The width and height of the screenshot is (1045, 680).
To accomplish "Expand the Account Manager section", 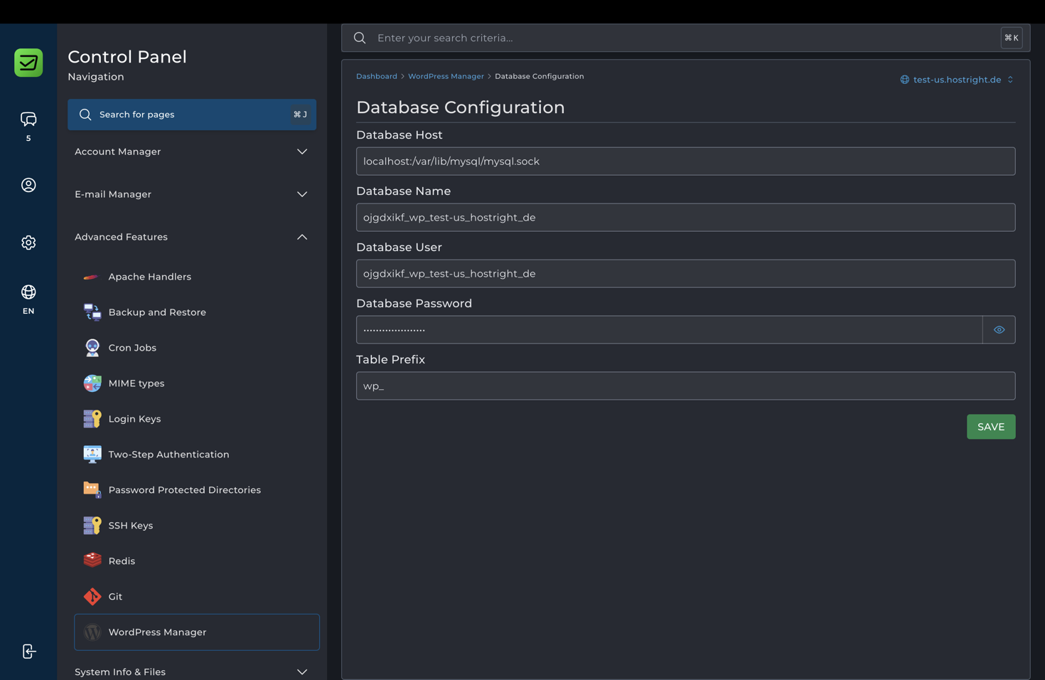I will (192, 152).
